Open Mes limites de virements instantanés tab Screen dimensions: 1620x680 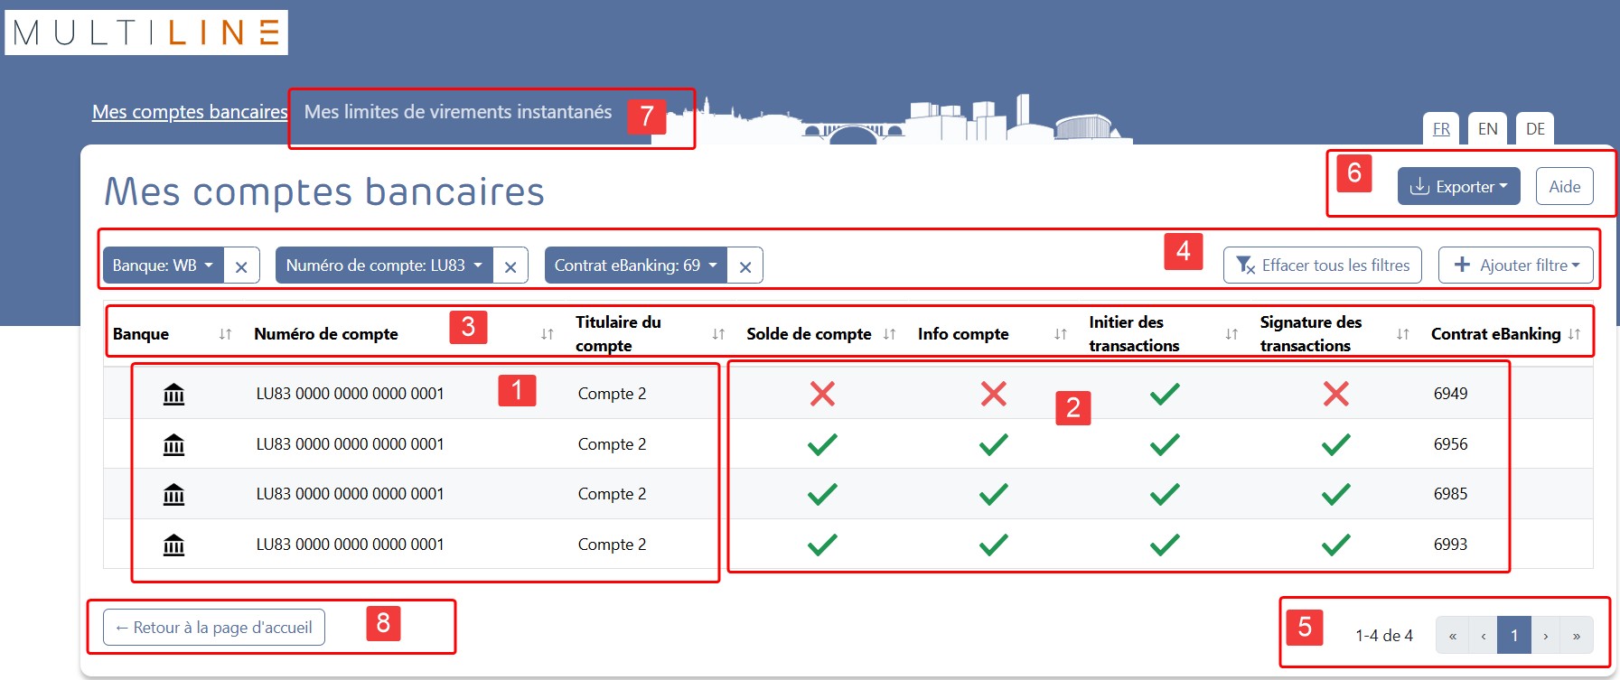457,112
